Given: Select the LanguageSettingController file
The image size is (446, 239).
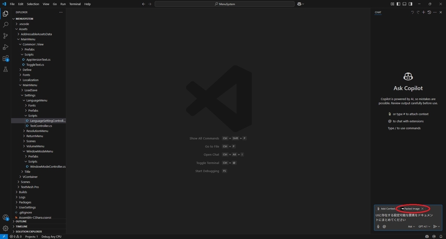Looking at the screenshot, I should 39,121.
